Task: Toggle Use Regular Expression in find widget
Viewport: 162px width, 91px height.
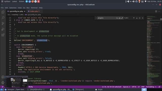Action: click(122, 18)
